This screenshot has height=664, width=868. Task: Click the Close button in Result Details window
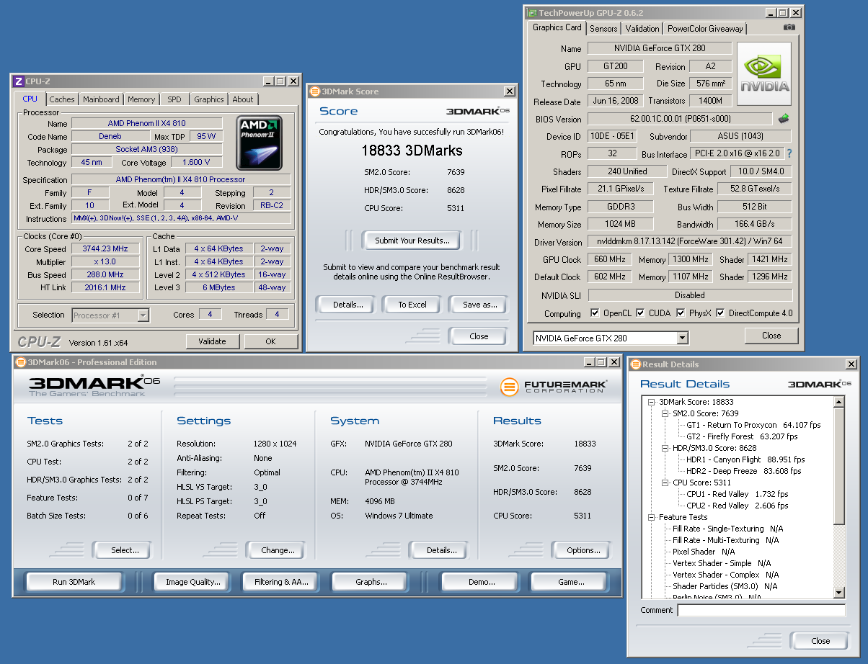[820, 641]
